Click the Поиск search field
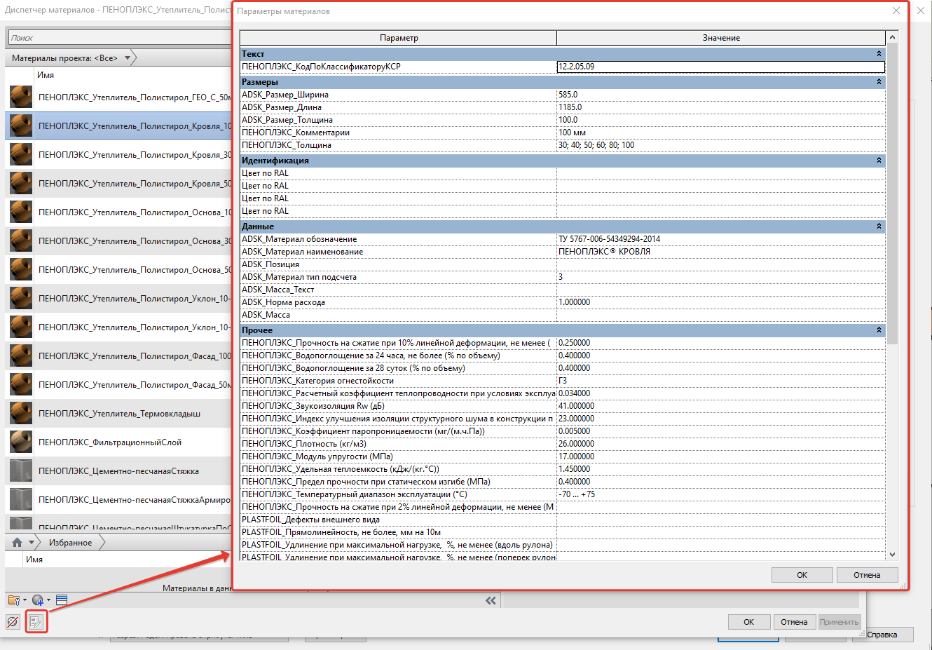The height and width of the screenshot is (650, 932). pos(119,38)
